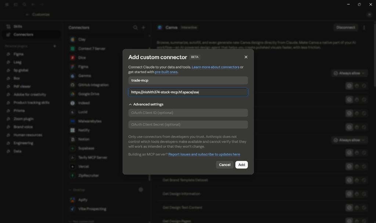Click the plus icon beside Connectors search
Viewport: 376px width, 223px height.
tap(144, 27)
